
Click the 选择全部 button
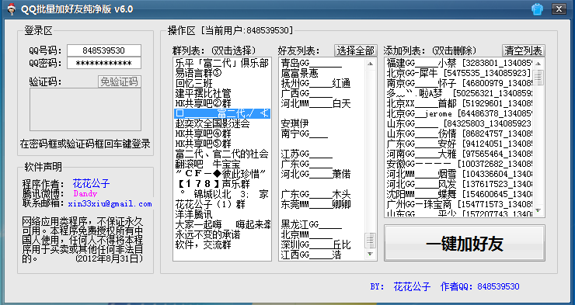point(356,50)
